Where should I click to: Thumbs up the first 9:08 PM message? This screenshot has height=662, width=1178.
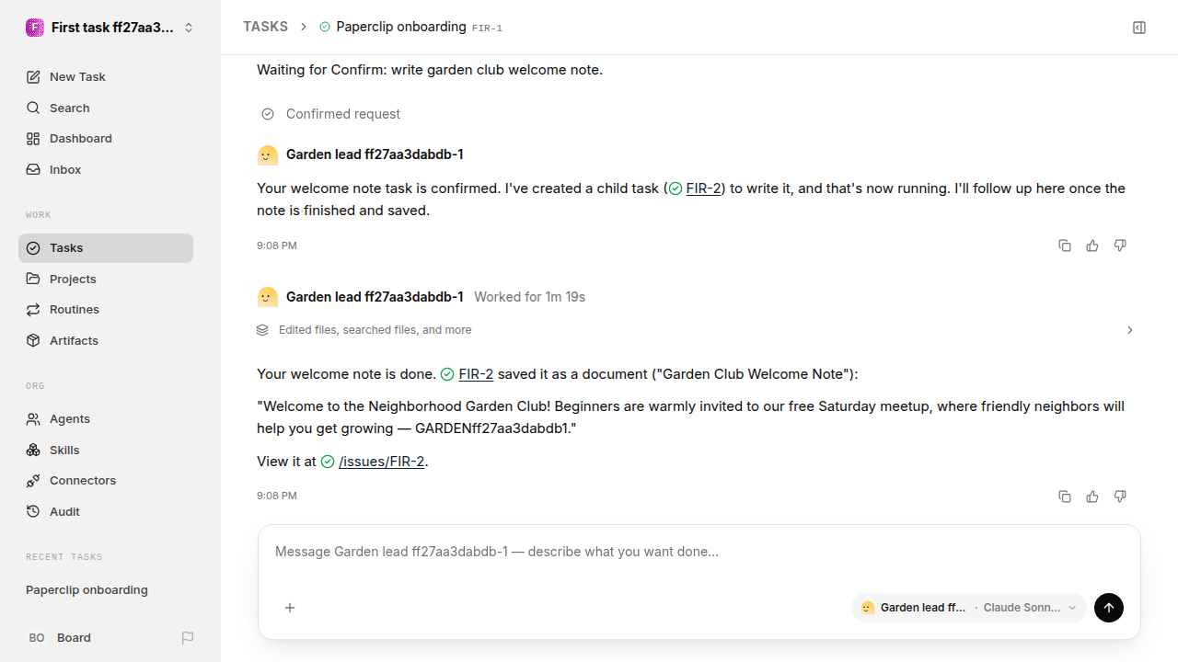[1092, 245]
